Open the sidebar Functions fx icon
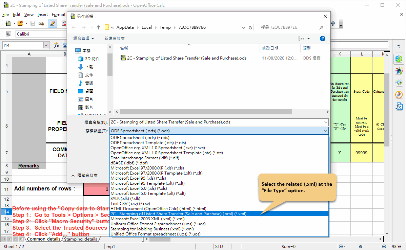This screenshot has height=250, width=406. (x=399, y=106)
